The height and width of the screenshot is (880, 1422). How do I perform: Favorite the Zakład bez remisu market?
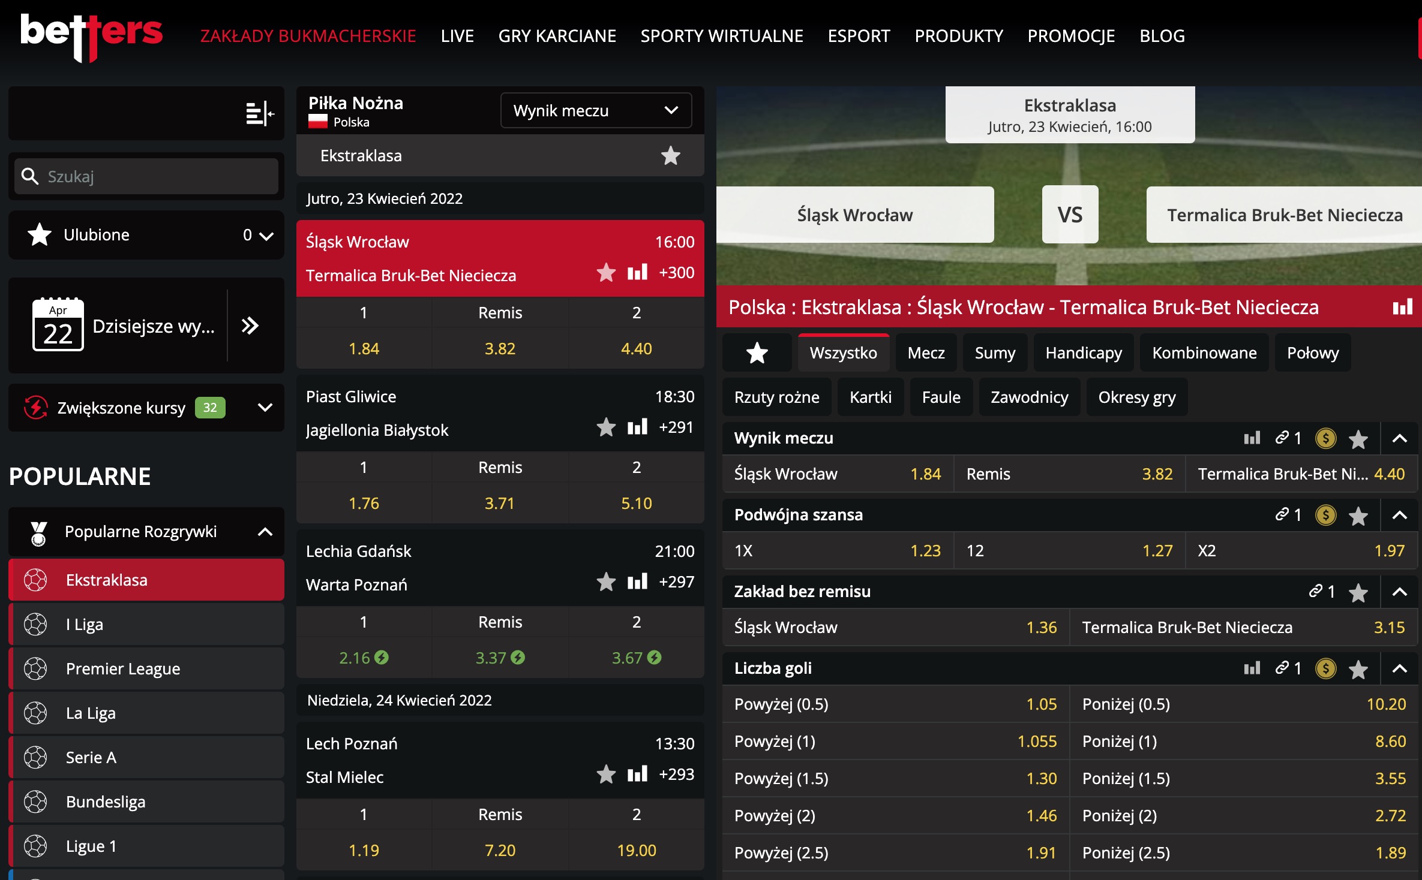pos(1358,592)
